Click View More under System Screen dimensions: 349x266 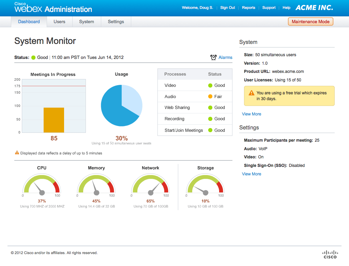click(252, 114)
